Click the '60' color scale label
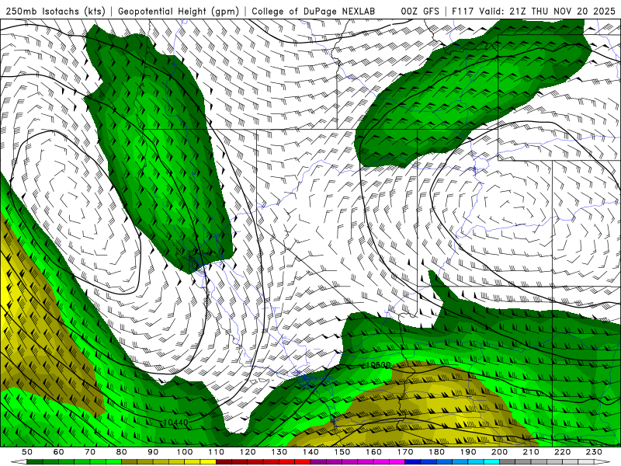Screen dimensions: 621x466 (58, 452)
